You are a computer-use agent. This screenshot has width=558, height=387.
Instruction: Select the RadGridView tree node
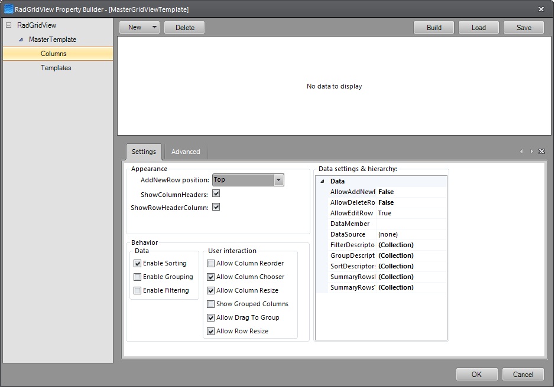(x=37, y=25)
